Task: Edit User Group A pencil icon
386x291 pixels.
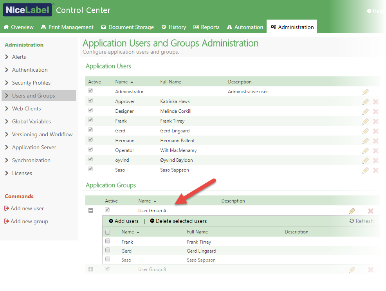Action: click(352, 211)
